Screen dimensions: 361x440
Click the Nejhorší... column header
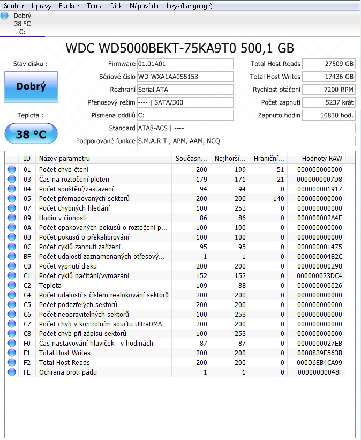point(230,159)
